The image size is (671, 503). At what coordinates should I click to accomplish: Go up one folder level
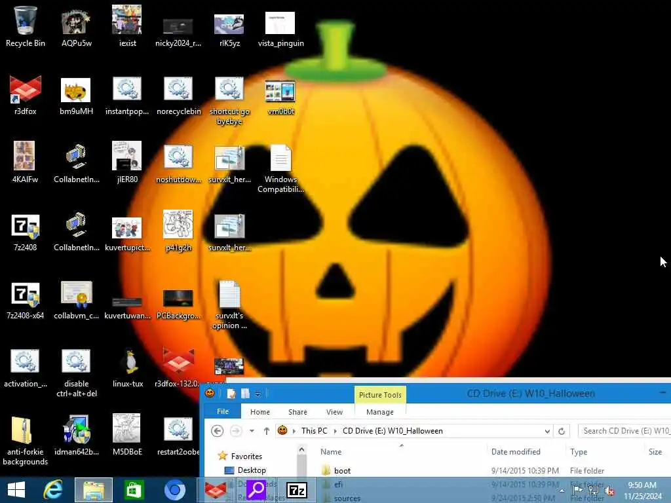(266, 431)
